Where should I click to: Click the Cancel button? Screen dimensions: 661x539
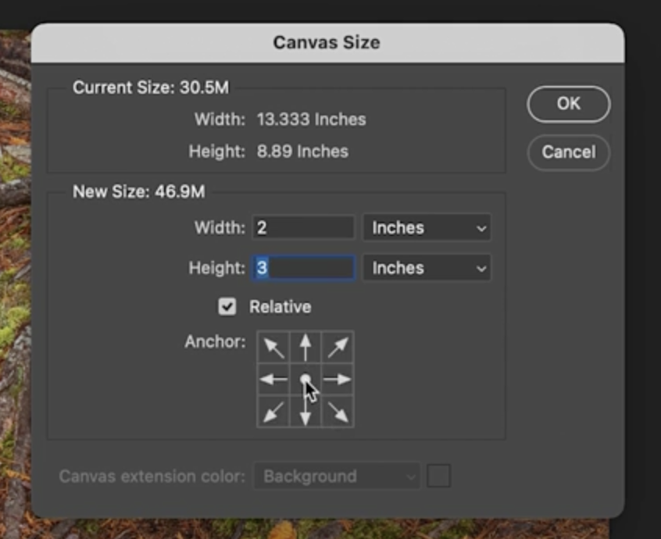pyautogui.click(x=568, y=152)
